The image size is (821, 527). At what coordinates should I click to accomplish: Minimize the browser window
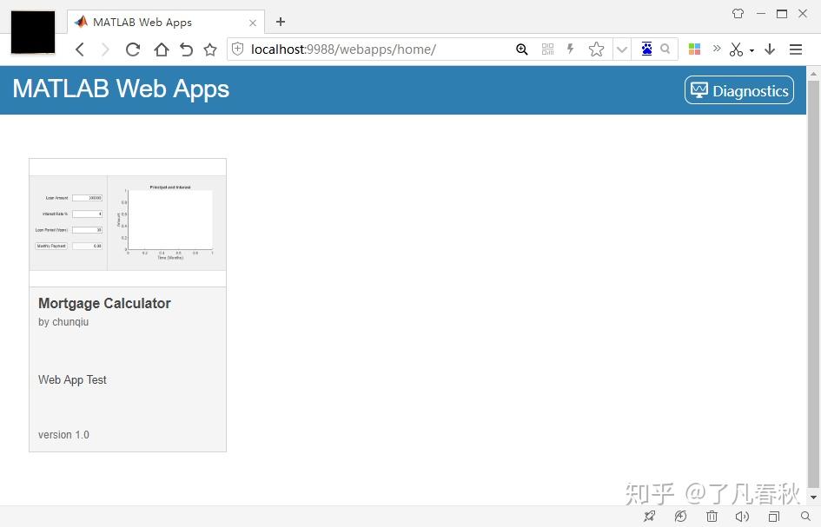point(761,14)
